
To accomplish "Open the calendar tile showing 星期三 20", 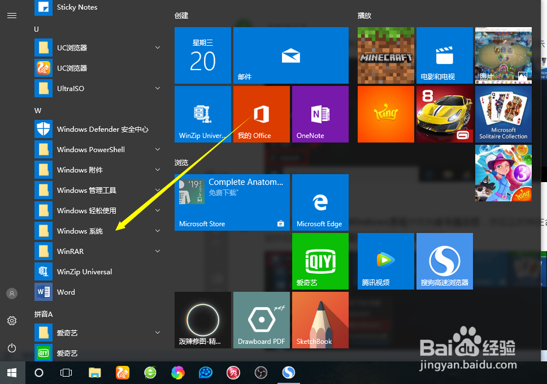I will 203,55.
